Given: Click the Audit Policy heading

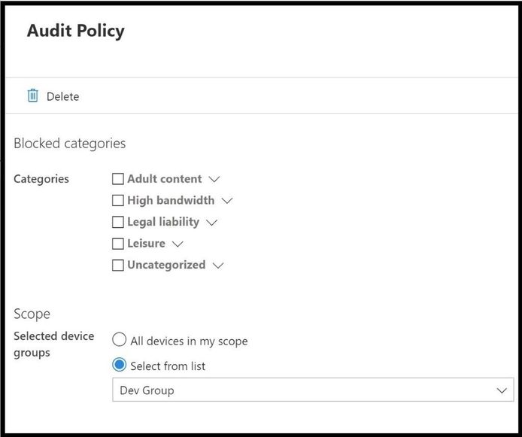Looking at the screenshot, I should click(x=76, y=31).
